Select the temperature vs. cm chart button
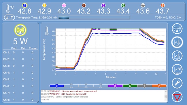 pyautogui.click(x=177, y=56)
